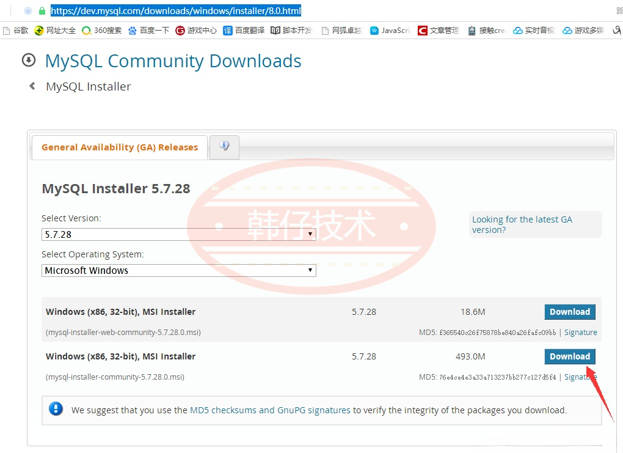Open the 谷歌 bookmark
Viewport: 623px width, 453px height.
coord(15,31)
